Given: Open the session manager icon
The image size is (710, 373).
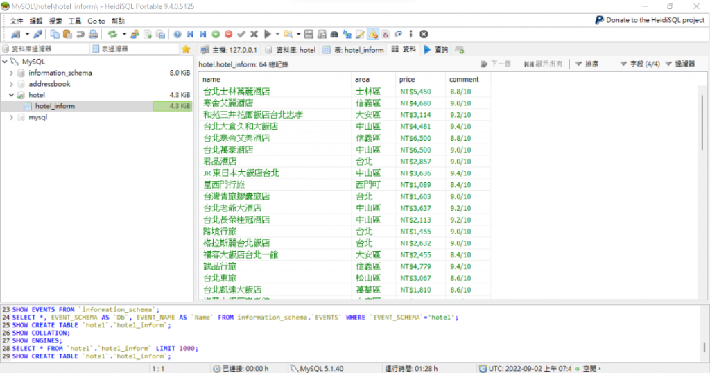Looking at the screenshot, I should [15, 35].
